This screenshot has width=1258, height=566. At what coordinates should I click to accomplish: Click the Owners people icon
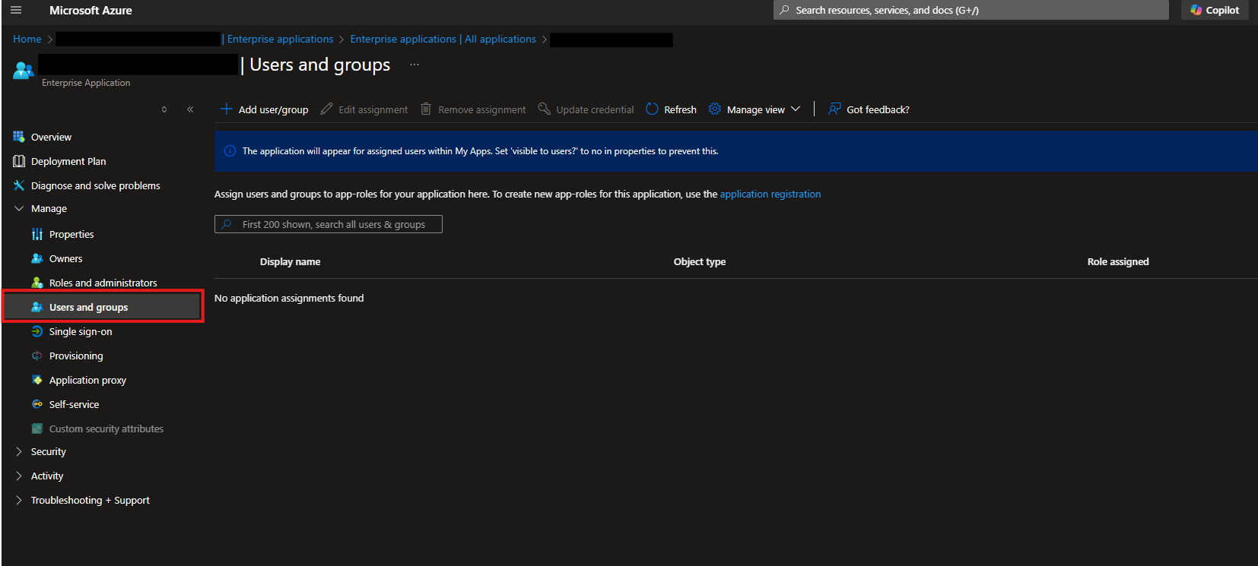pos(37,258)
